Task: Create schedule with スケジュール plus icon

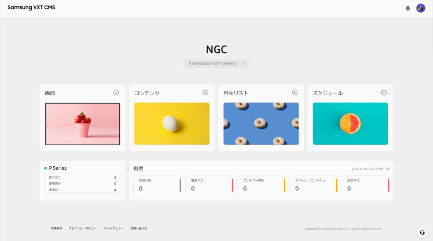Action: 384,93
